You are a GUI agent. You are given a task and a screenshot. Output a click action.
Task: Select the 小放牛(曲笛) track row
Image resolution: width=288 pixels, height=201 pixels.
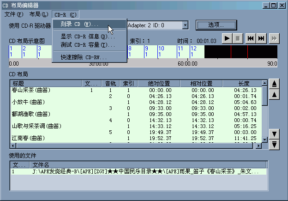click(x=28, y=102)
